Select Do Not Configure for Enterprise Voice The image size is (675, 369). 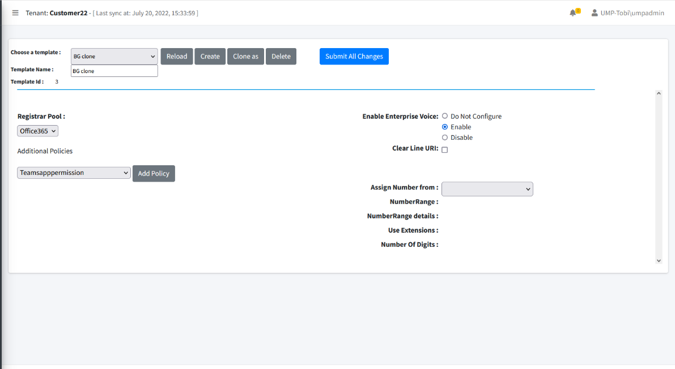pos(445,116)
